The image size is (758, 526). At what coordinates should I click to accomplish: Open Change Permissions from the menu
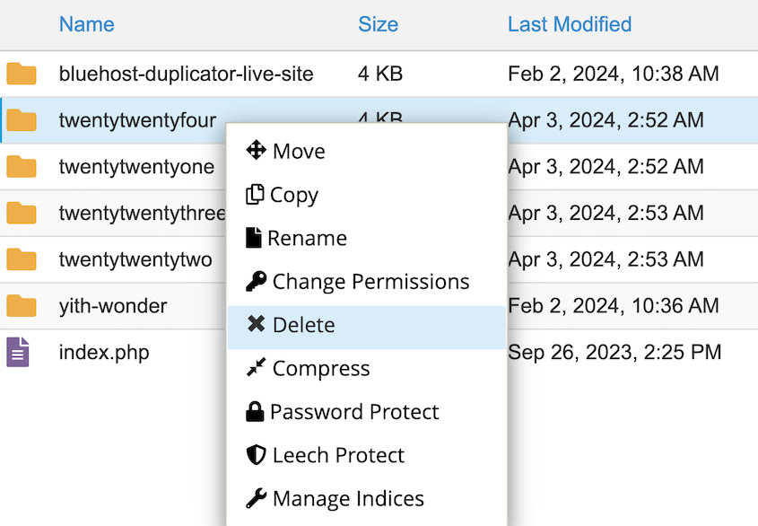(x=368, y=281)
